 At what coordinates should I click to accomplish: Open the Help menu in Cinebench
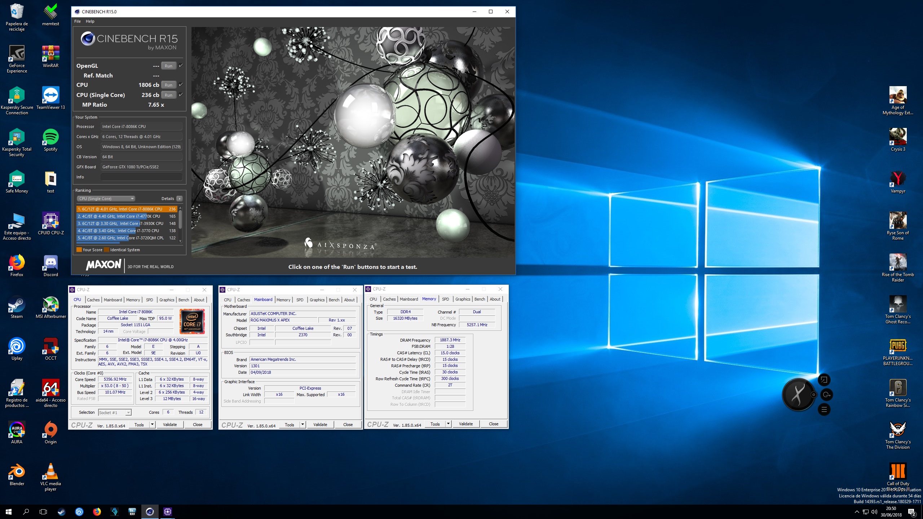tap(90, 21)
